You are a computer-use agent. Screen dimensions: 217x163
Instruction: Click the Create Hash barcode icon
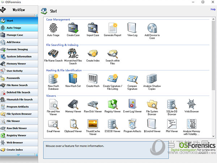pyautogui.click(x=93, y=79)
